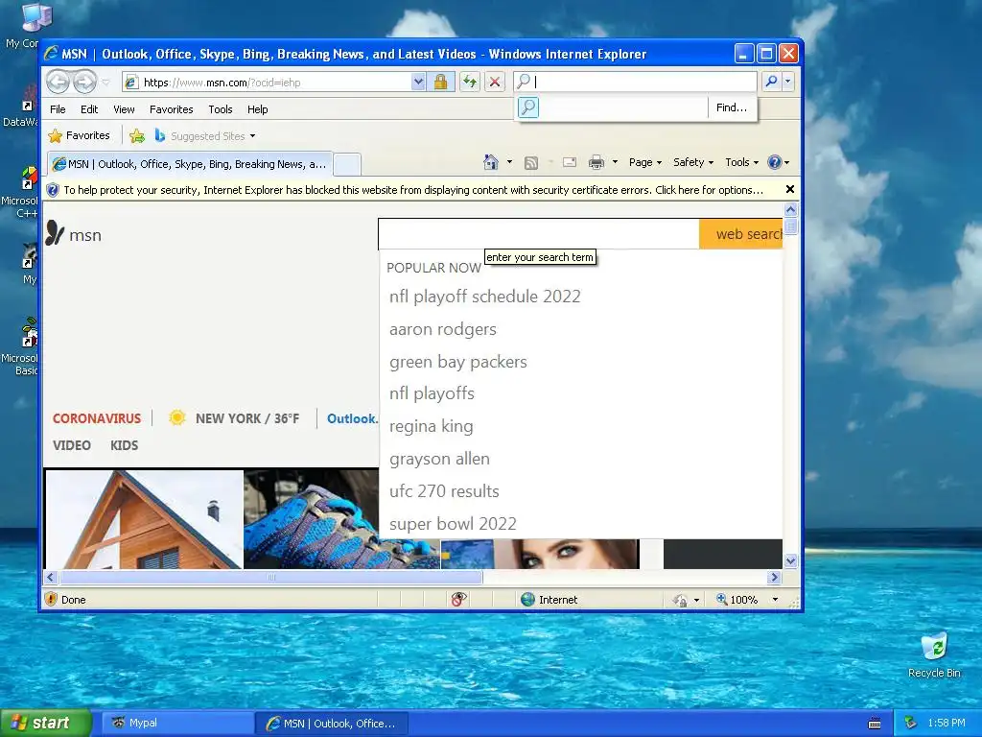Click the Help question mark icon
This screenshot has width=982, height=737.
[775, 162]
